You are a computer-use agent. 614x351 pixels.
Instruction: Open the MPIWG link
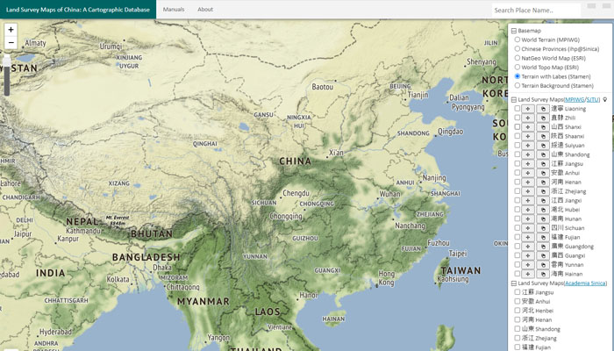[575, 99]
